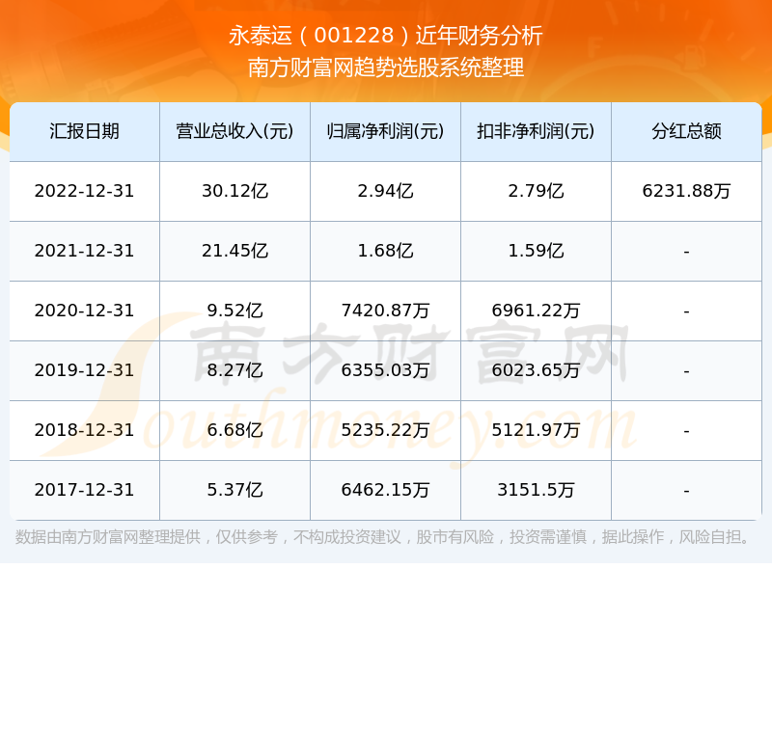Click the 6462.15万 net profit value
Viewport: 772px width, 731px height.
[385, 490]
